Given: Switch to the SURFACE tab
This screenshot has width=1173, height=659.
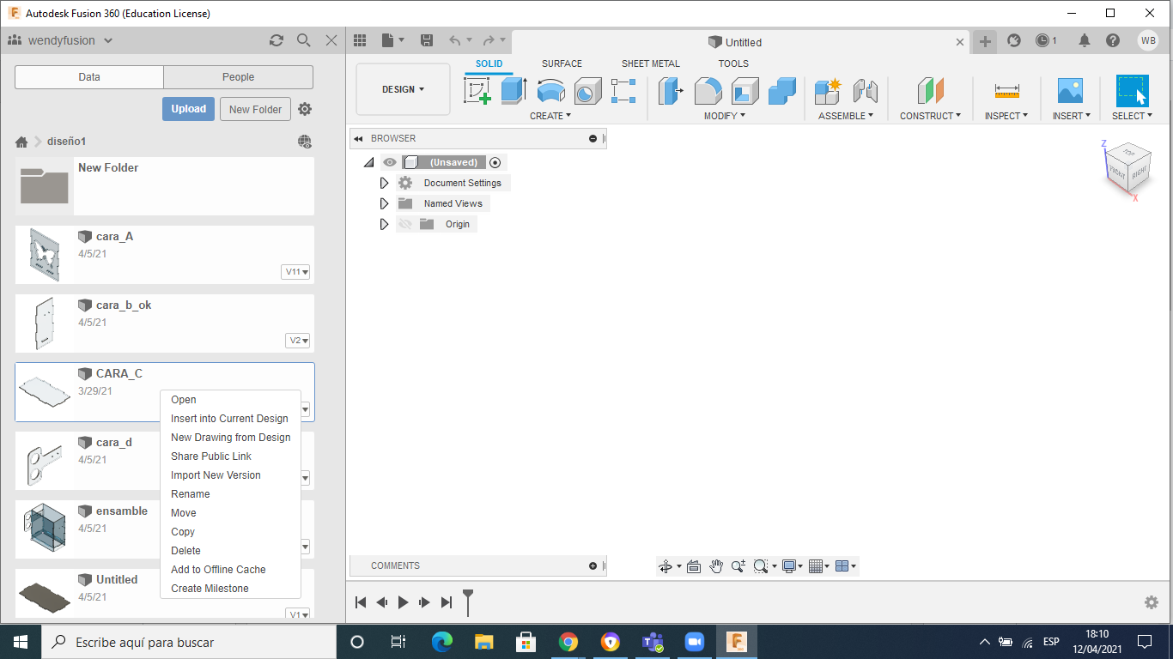Looking at the screenshot, I should pos(562,63).
